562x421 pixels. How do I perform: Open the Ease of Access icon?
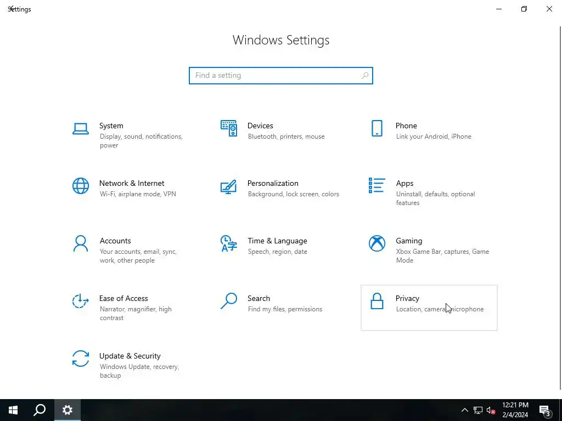pos(81,301)
